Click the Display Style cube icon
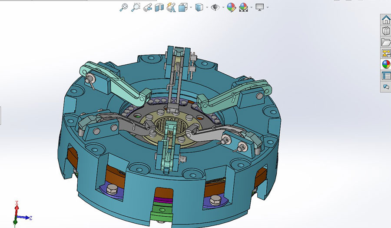The height and width of the screenshot is (228, 391). tap(199, 7)
